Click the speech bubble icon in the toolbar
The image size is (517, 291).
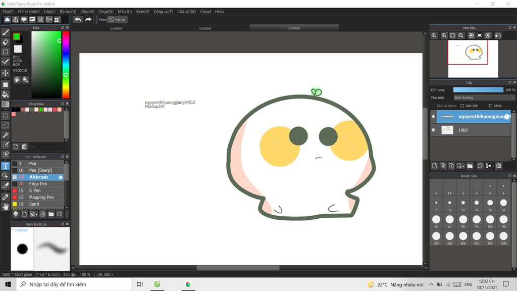(x=24, y=20)
